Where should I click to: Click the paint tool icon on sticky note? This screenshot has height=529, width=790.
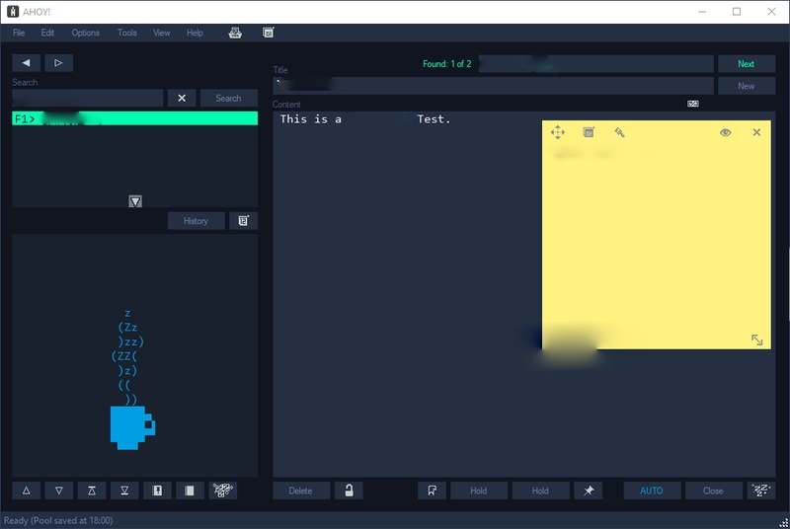[x=620, y=132]
